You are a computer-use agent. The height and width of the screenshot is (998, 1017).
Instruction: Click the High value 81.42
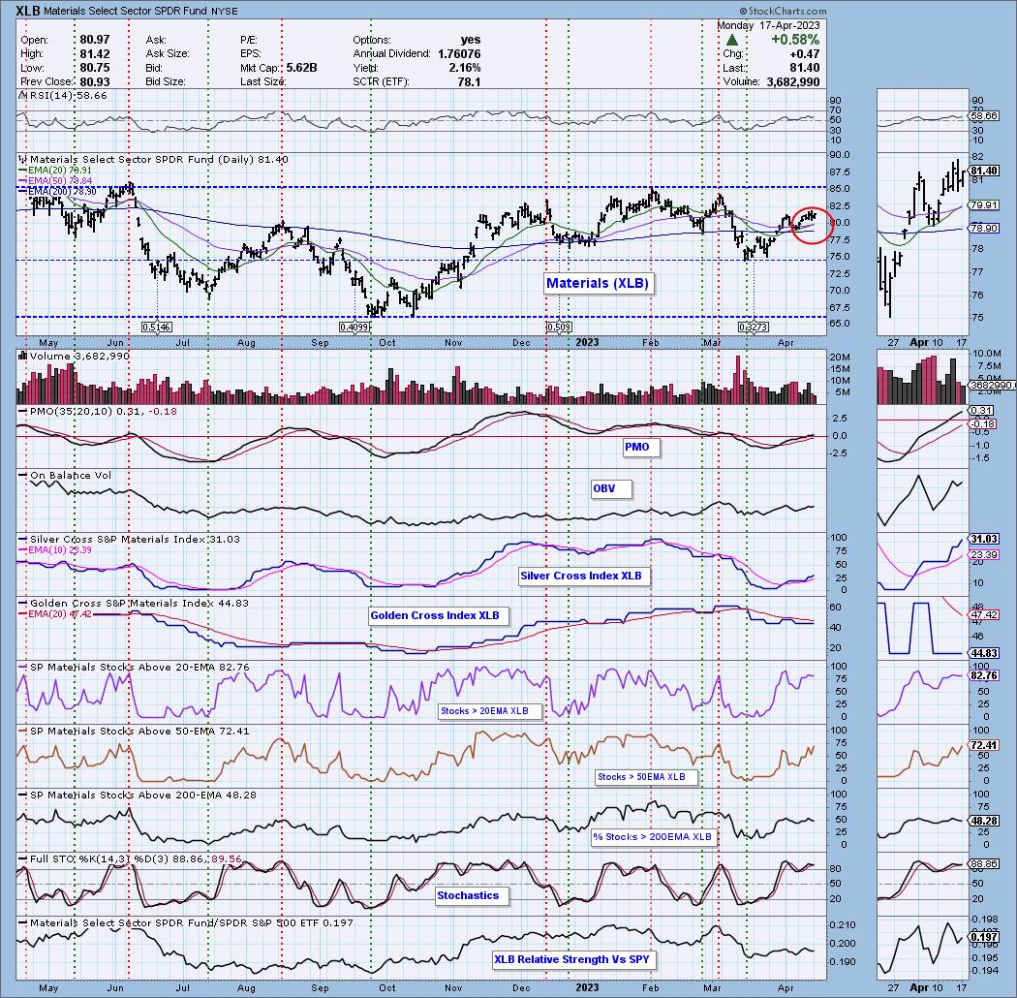pyautogui.click(x=95, y=54)
